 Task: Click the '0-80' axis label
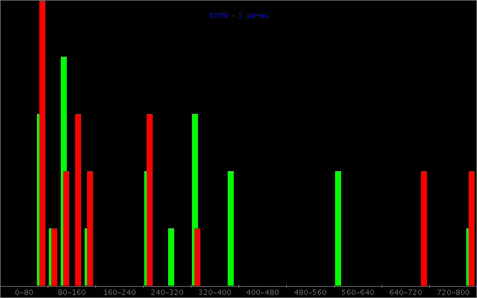[x=24, y=293]
